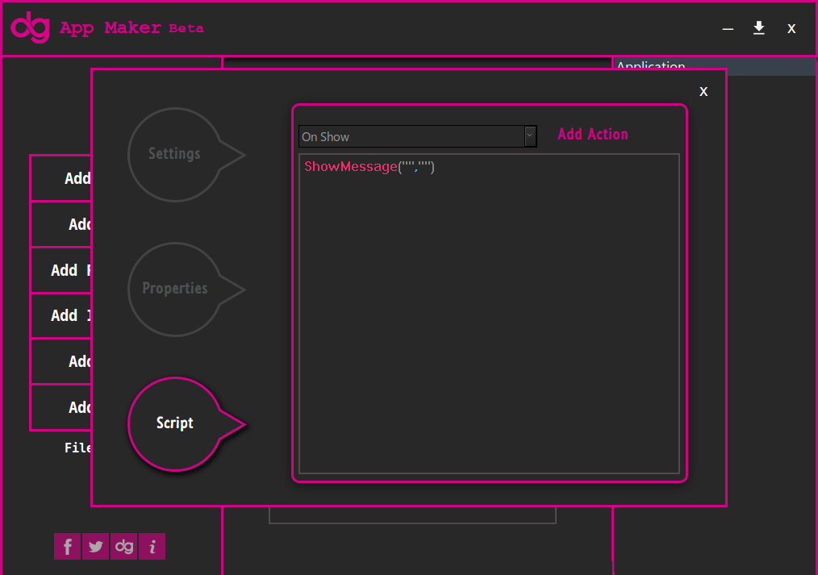
Task: Click the dg website icon at bottom
Action: coord(123,546)
